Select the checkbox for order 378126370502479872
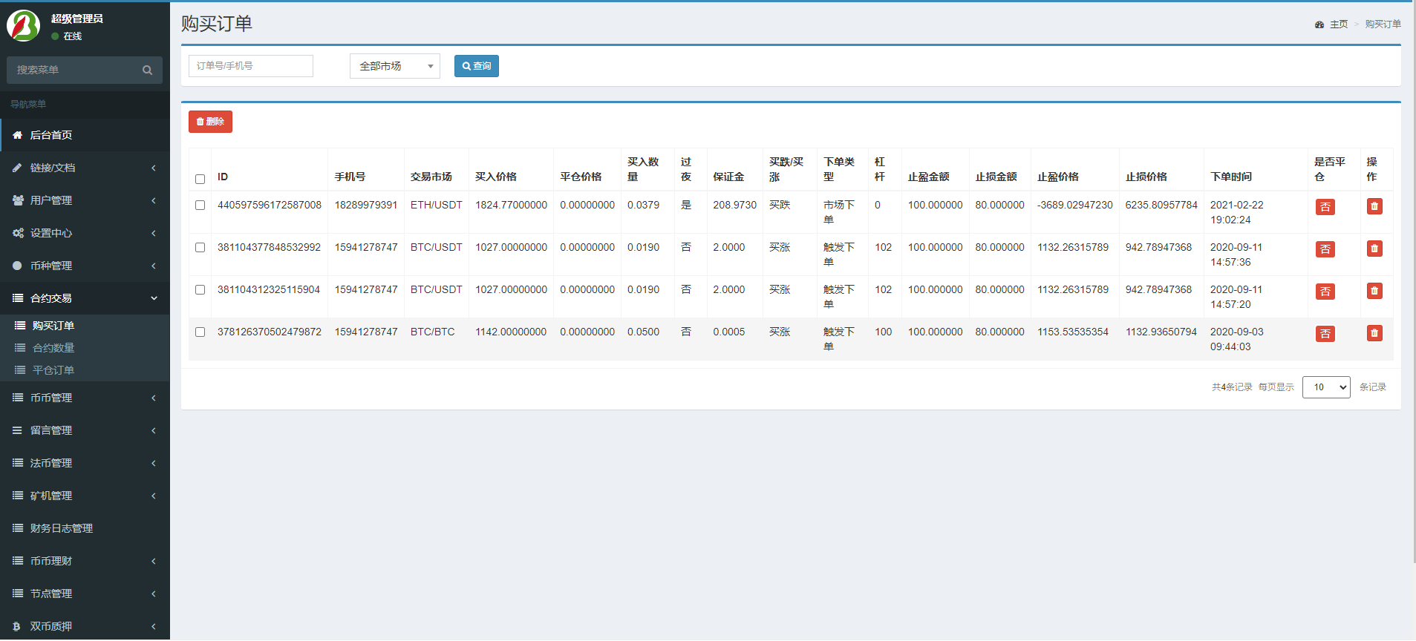Screen dimensions: 1416x641 point(200,332)
